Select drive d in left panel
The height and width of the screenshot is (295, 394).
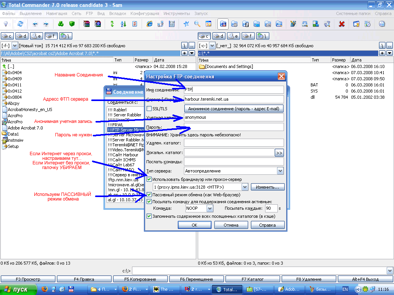[x=22, y=36]
